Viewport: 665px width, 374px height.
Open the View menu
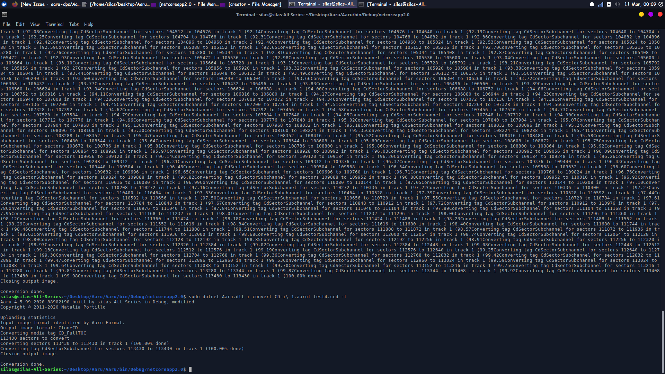[x=35, y=24]
